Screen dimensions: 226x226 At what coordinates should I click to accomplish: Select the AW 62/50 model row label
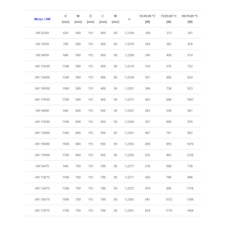tap(42, 33)
